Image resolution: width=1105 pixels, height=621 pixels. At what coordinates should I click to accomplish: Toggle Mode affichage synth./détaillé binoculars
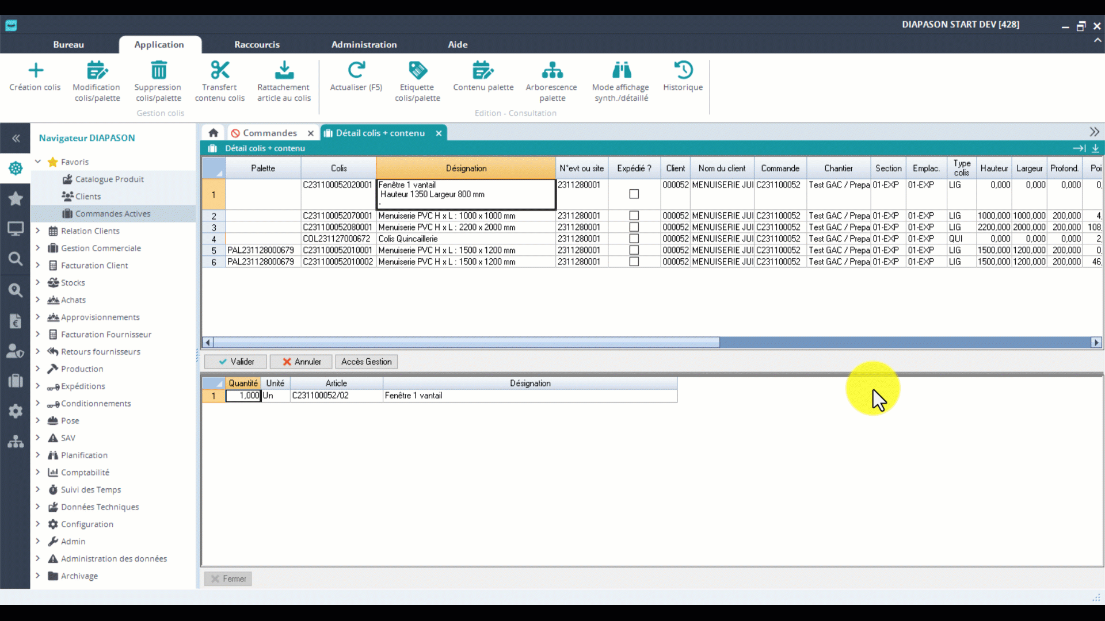(621, 71)
